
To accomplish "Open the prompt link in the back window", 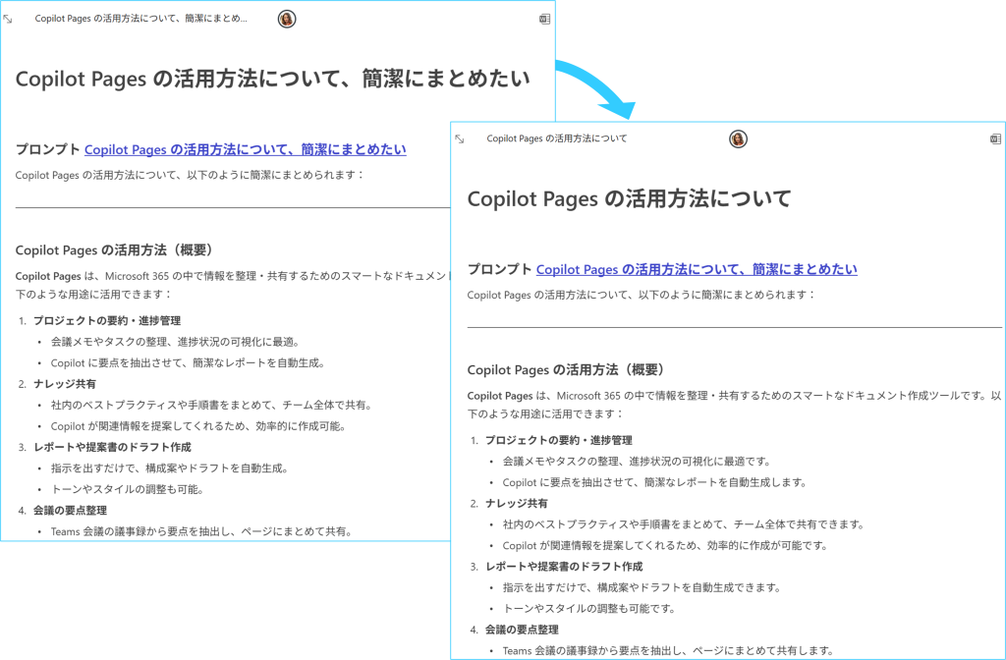I will [245, 149].
